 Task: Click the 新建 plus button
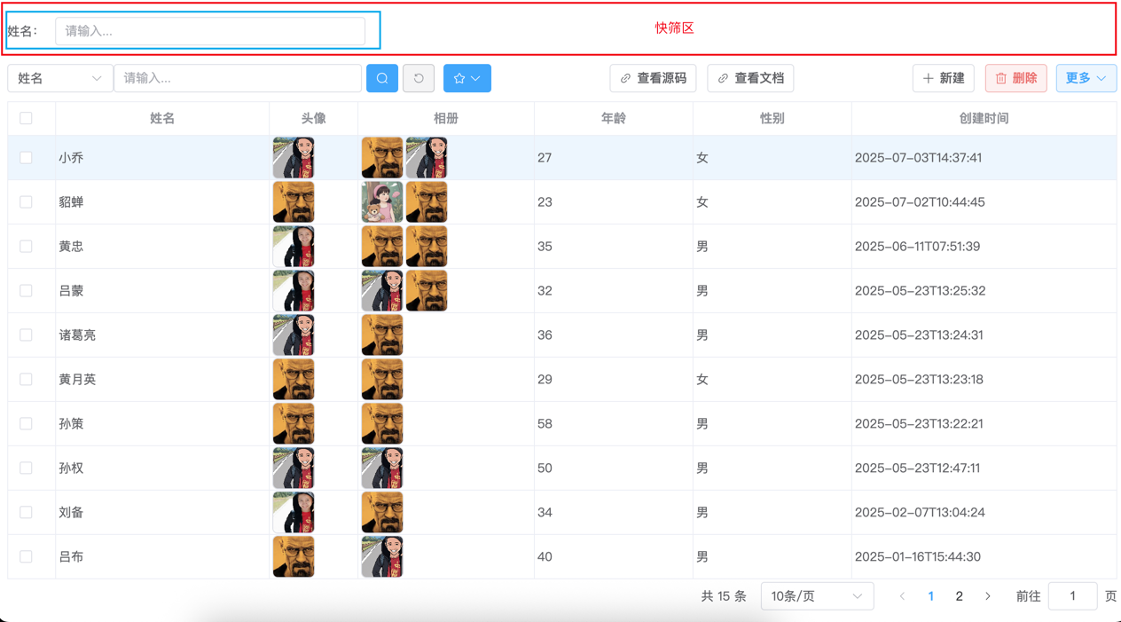(944, 78)
